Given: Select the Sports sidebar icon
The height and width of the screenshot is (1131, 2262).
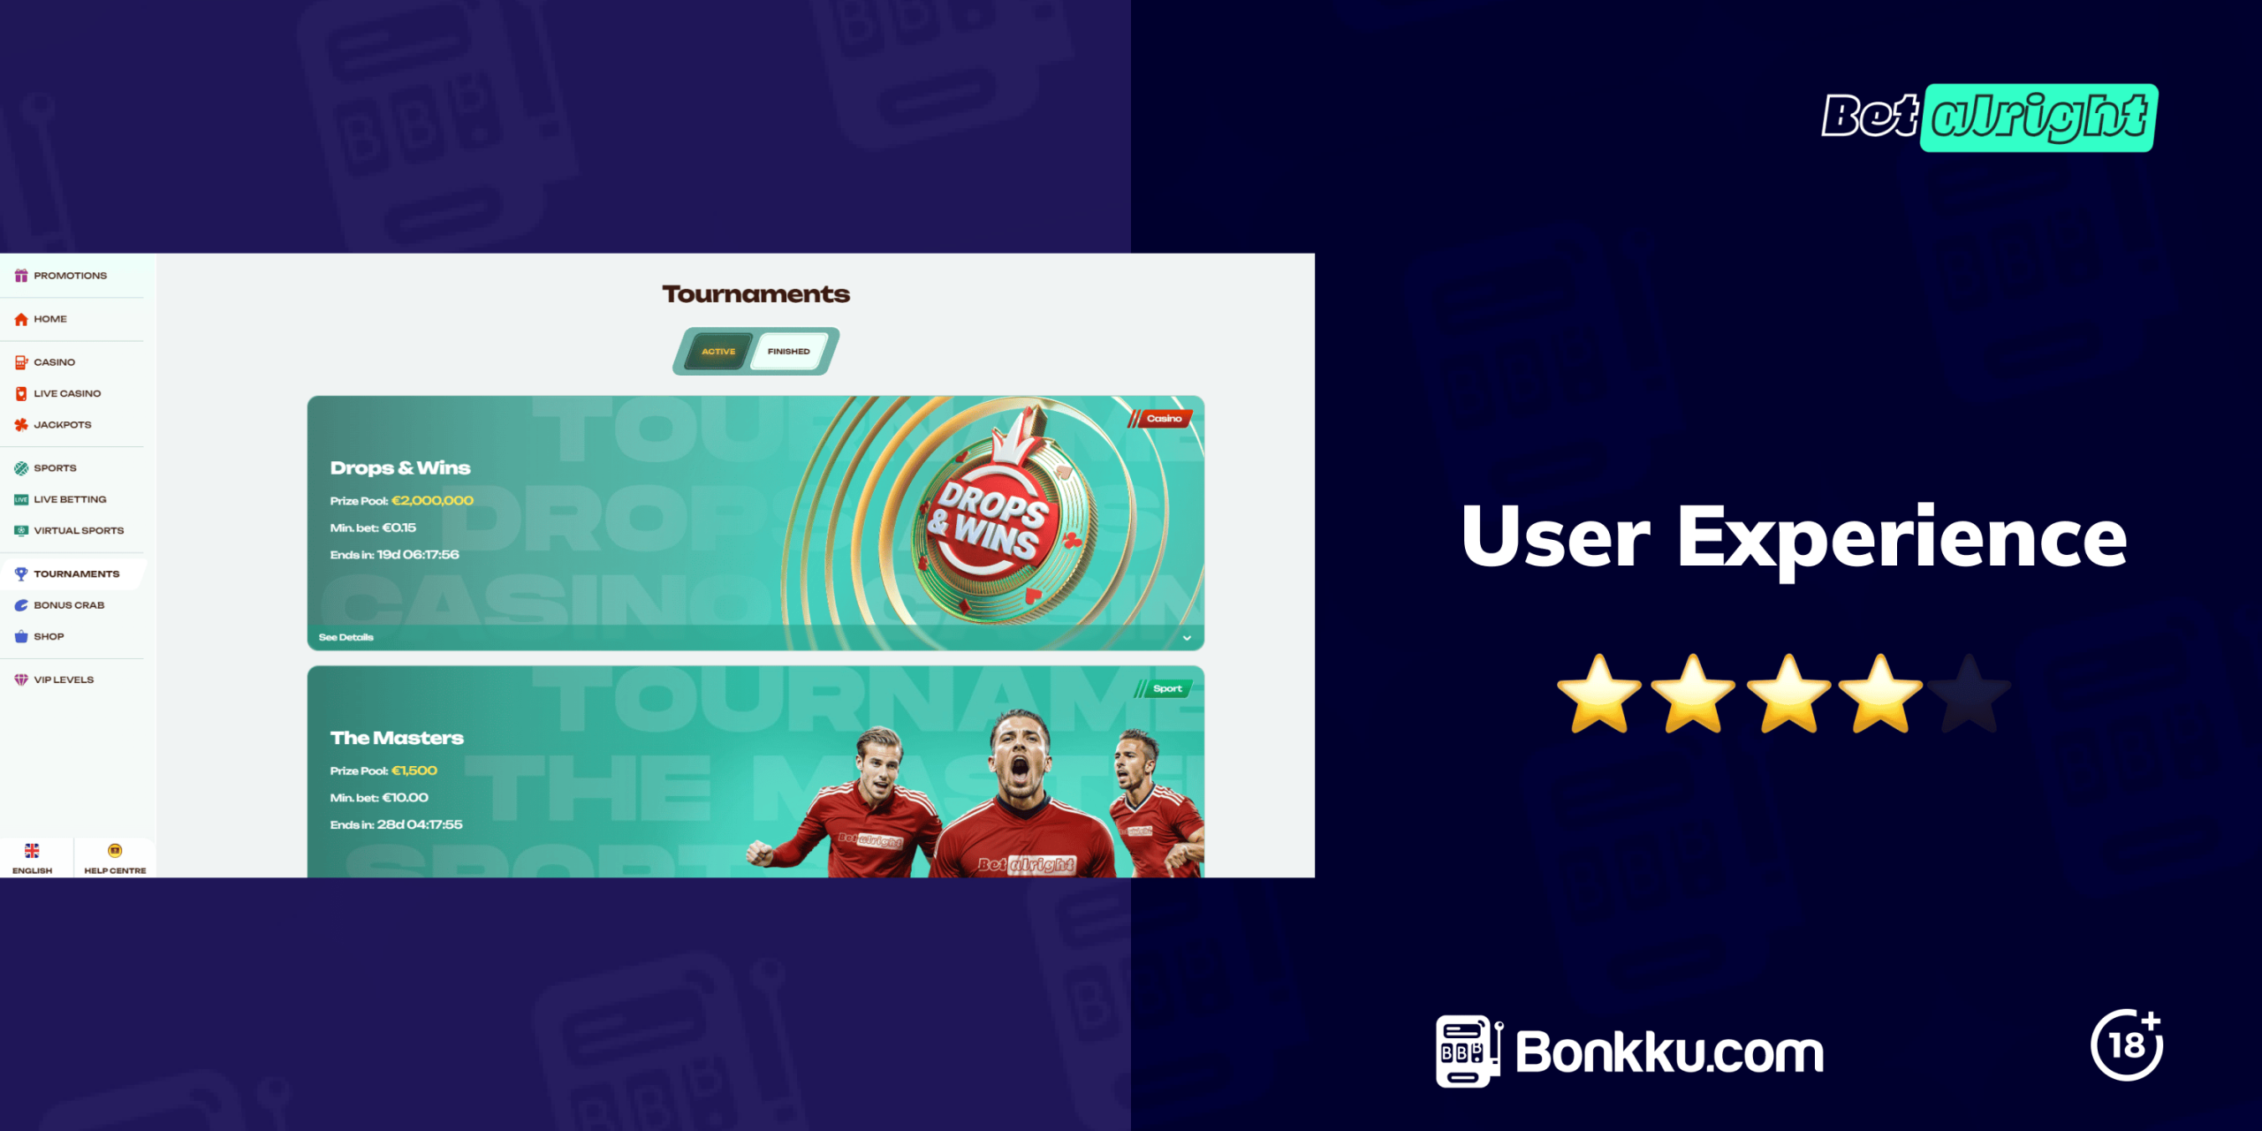Looking at the screenshot, I should [21, 467].
